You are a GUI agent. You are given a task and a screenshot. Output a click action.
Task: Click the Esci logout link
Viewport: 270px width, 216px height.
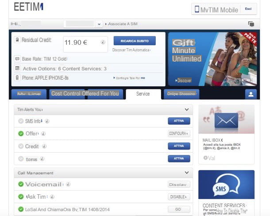(x=248, y=9)
